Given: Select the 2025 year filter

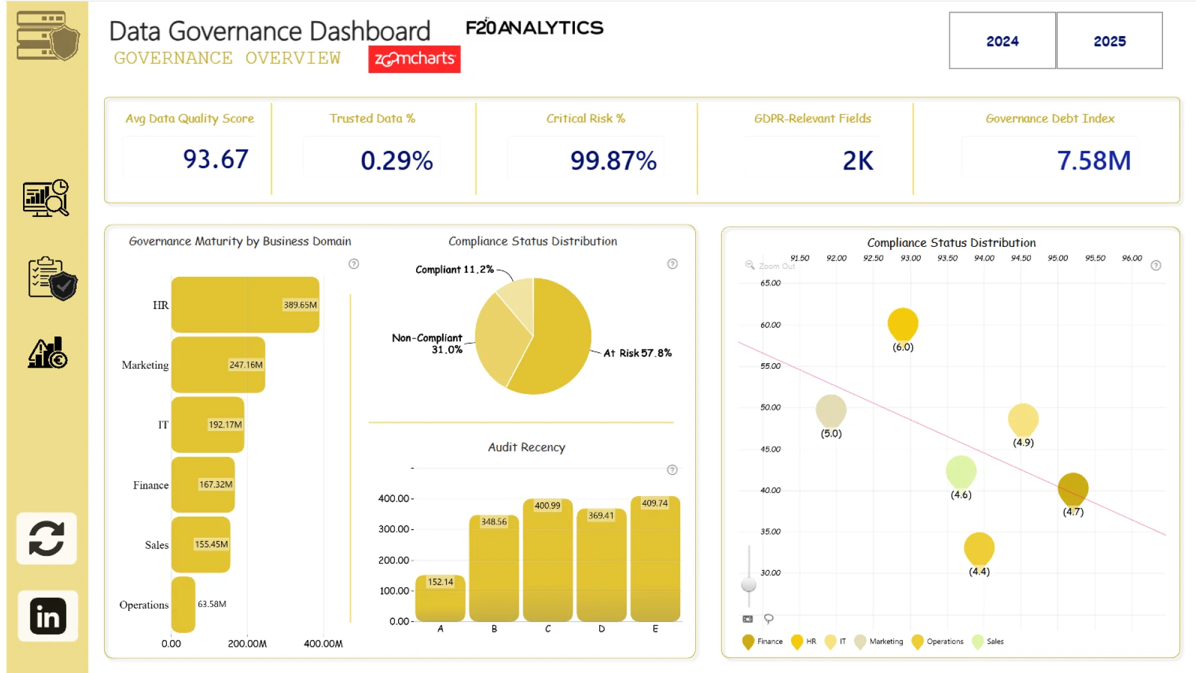Looking at the screenshot, I should 1109,41.
